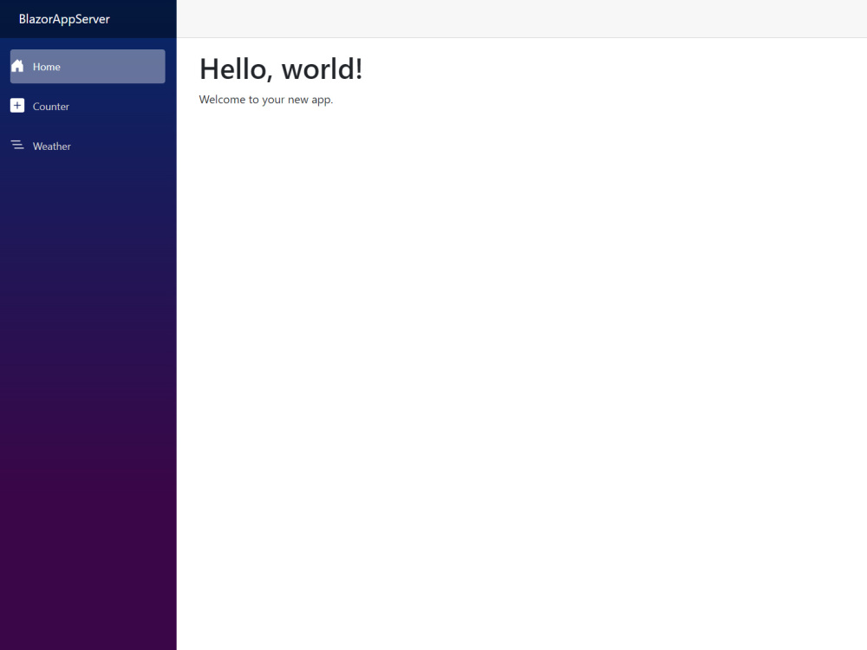Click the BlazorAppServer brand link
Viewport: 867px width, 650px height.
pos(64,19)
